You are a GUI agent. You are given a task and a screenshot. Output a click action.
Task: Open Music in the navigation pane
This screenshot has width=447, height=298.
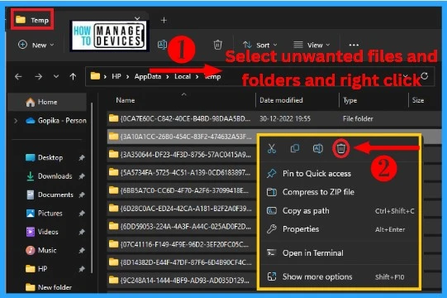47,251
